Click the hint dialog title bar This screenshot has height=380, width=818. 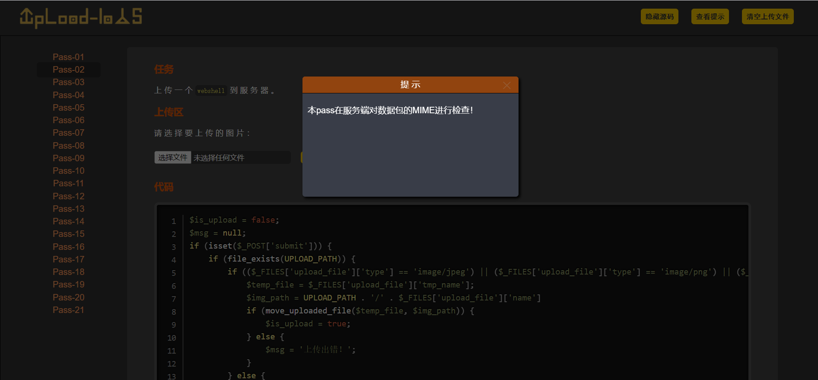(x=410, y=85)
